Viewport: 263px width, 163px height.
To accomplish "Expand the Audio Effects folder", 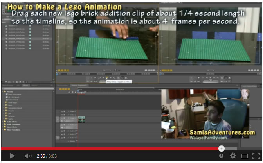I will pyautogui.click(x=11, y=122).
